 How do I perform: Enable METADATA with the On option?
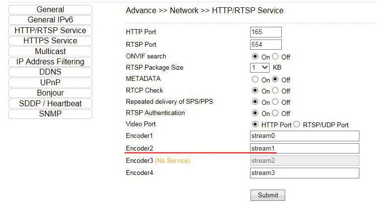pyautogui.click(x=255, y=79)
